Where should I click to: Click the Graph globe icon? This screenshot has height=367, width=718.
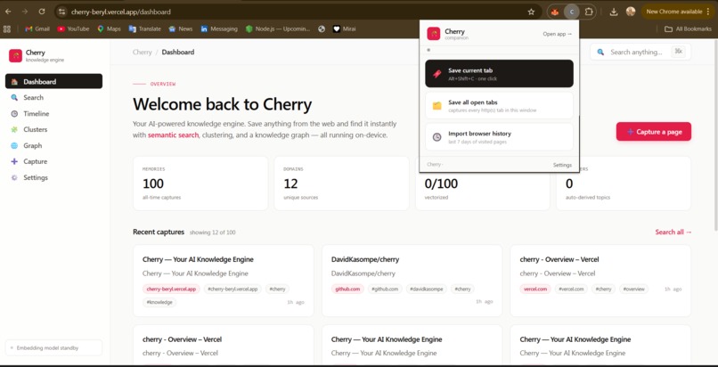click(14, 145)
